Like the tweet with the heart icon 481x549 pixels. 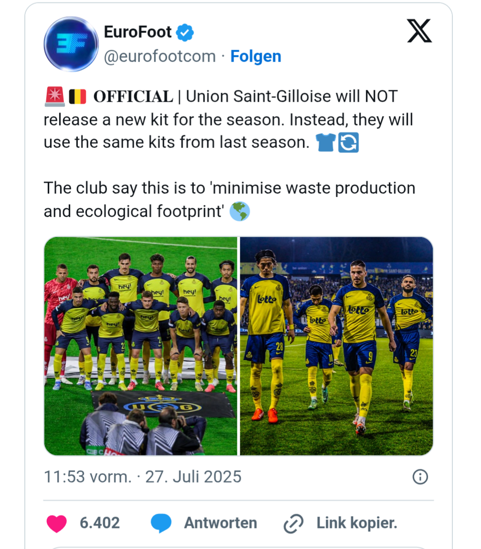coord(56,523)
